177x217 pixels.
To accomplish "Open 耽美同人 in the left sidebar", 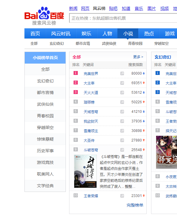I will 45,174.
